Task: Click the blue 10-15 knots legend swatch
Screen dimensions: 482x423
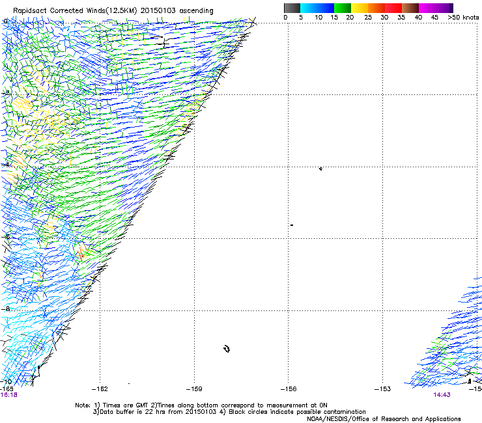Action: point(326,8)
